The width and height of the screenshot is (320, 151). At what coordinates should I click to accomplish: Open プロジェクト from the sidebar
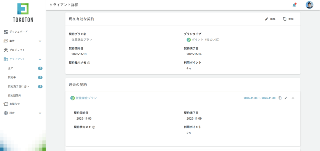click(x=17, y=50)
